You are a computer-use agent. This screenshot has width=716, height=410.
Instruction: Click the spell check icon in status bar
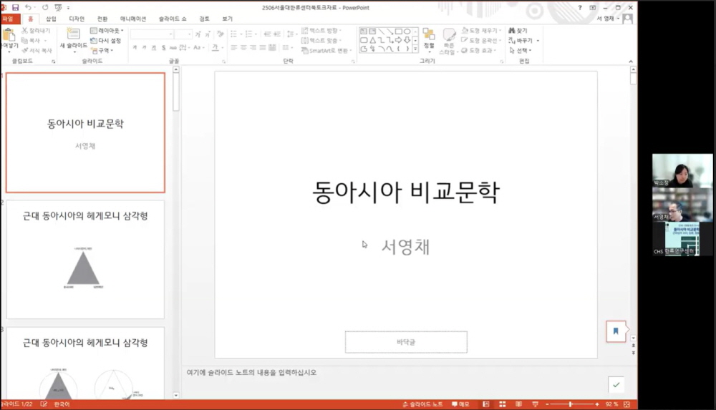[x=44, y=404]
